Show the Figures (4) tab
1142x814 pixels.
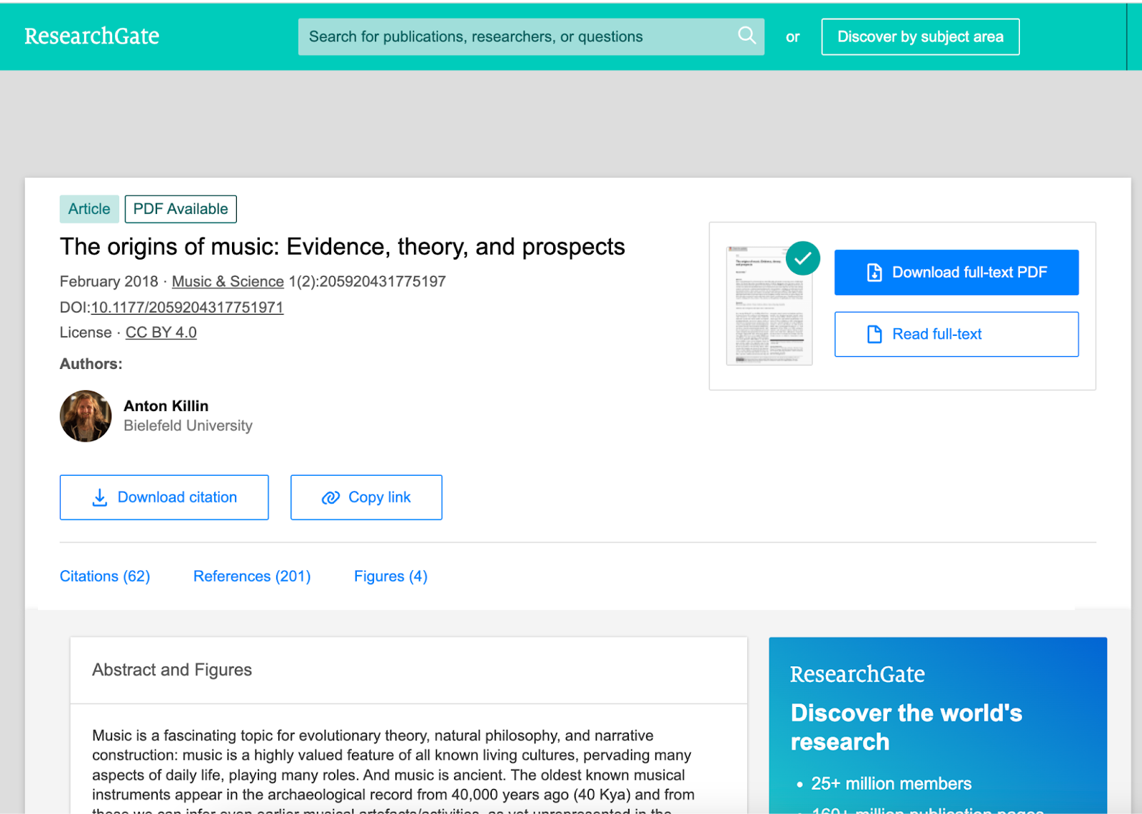point(390,576)
